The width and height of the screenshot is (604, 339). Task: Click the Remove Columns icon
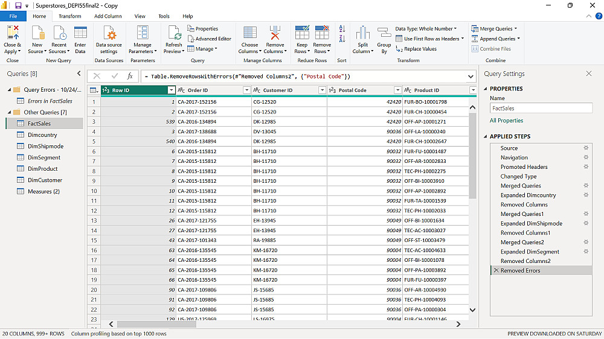(275, 33)
